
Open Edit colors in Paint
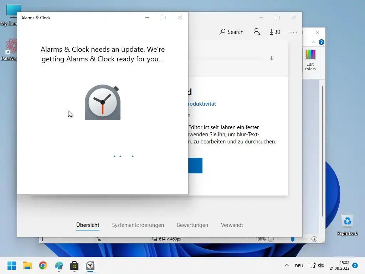point(310,60)
